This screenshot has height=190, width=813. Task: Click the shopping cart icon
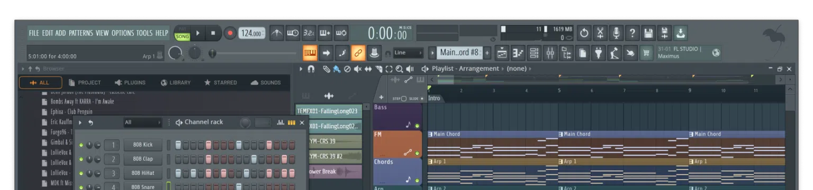pyautogui.click(x=646, y=53)
